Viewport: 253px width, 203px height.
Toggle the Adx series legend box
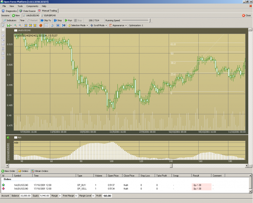click(16, 137)
